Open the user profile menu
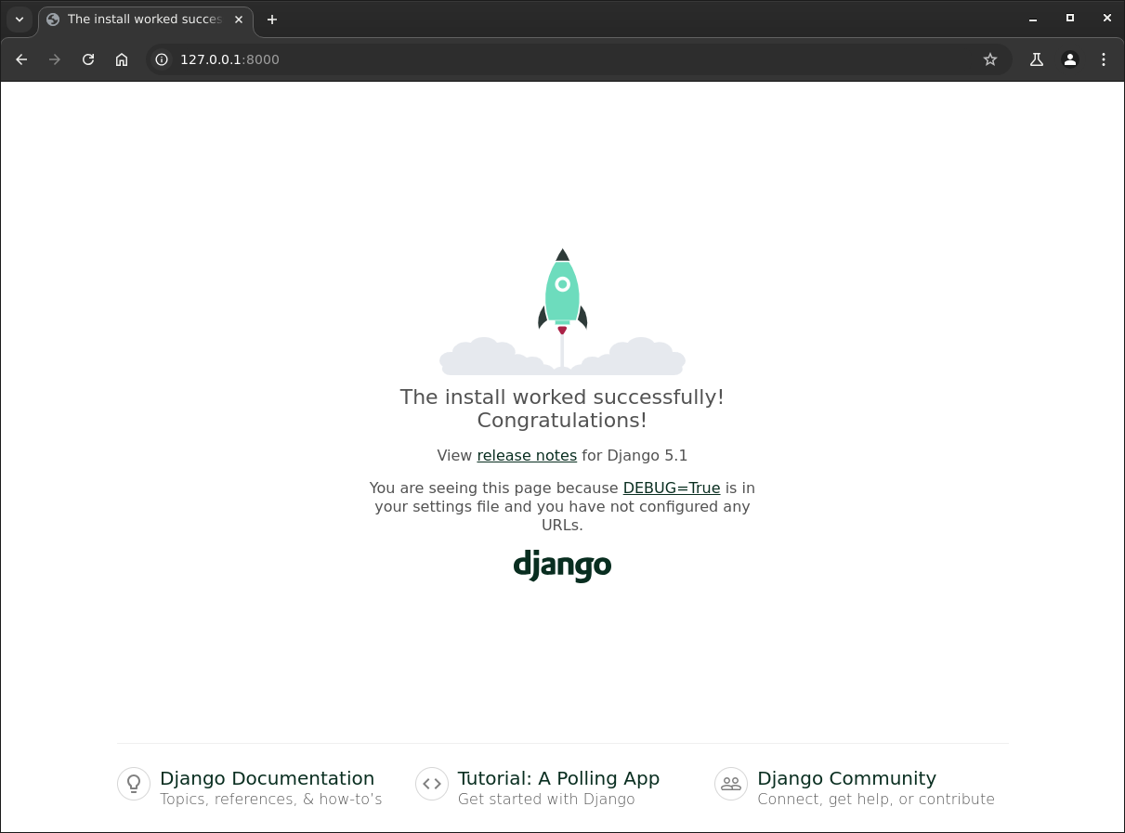This screenshot has height=833, width=1125. pyautogui.click(x=1070, y=59)
